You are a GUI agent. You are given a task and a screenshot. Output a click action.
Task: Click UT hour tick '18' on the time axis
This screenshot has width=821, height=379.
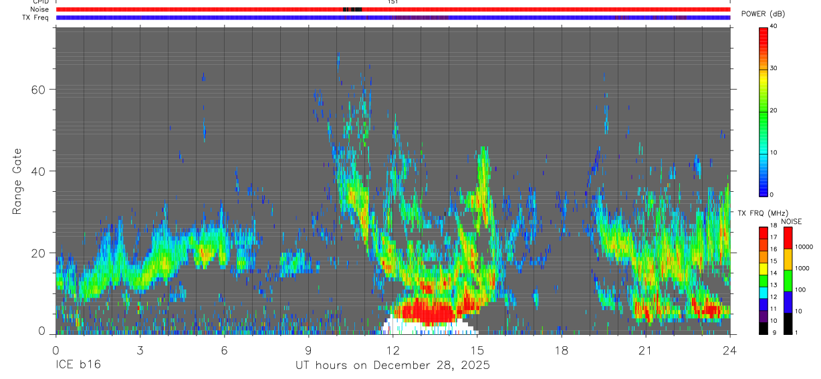point(562,350)
